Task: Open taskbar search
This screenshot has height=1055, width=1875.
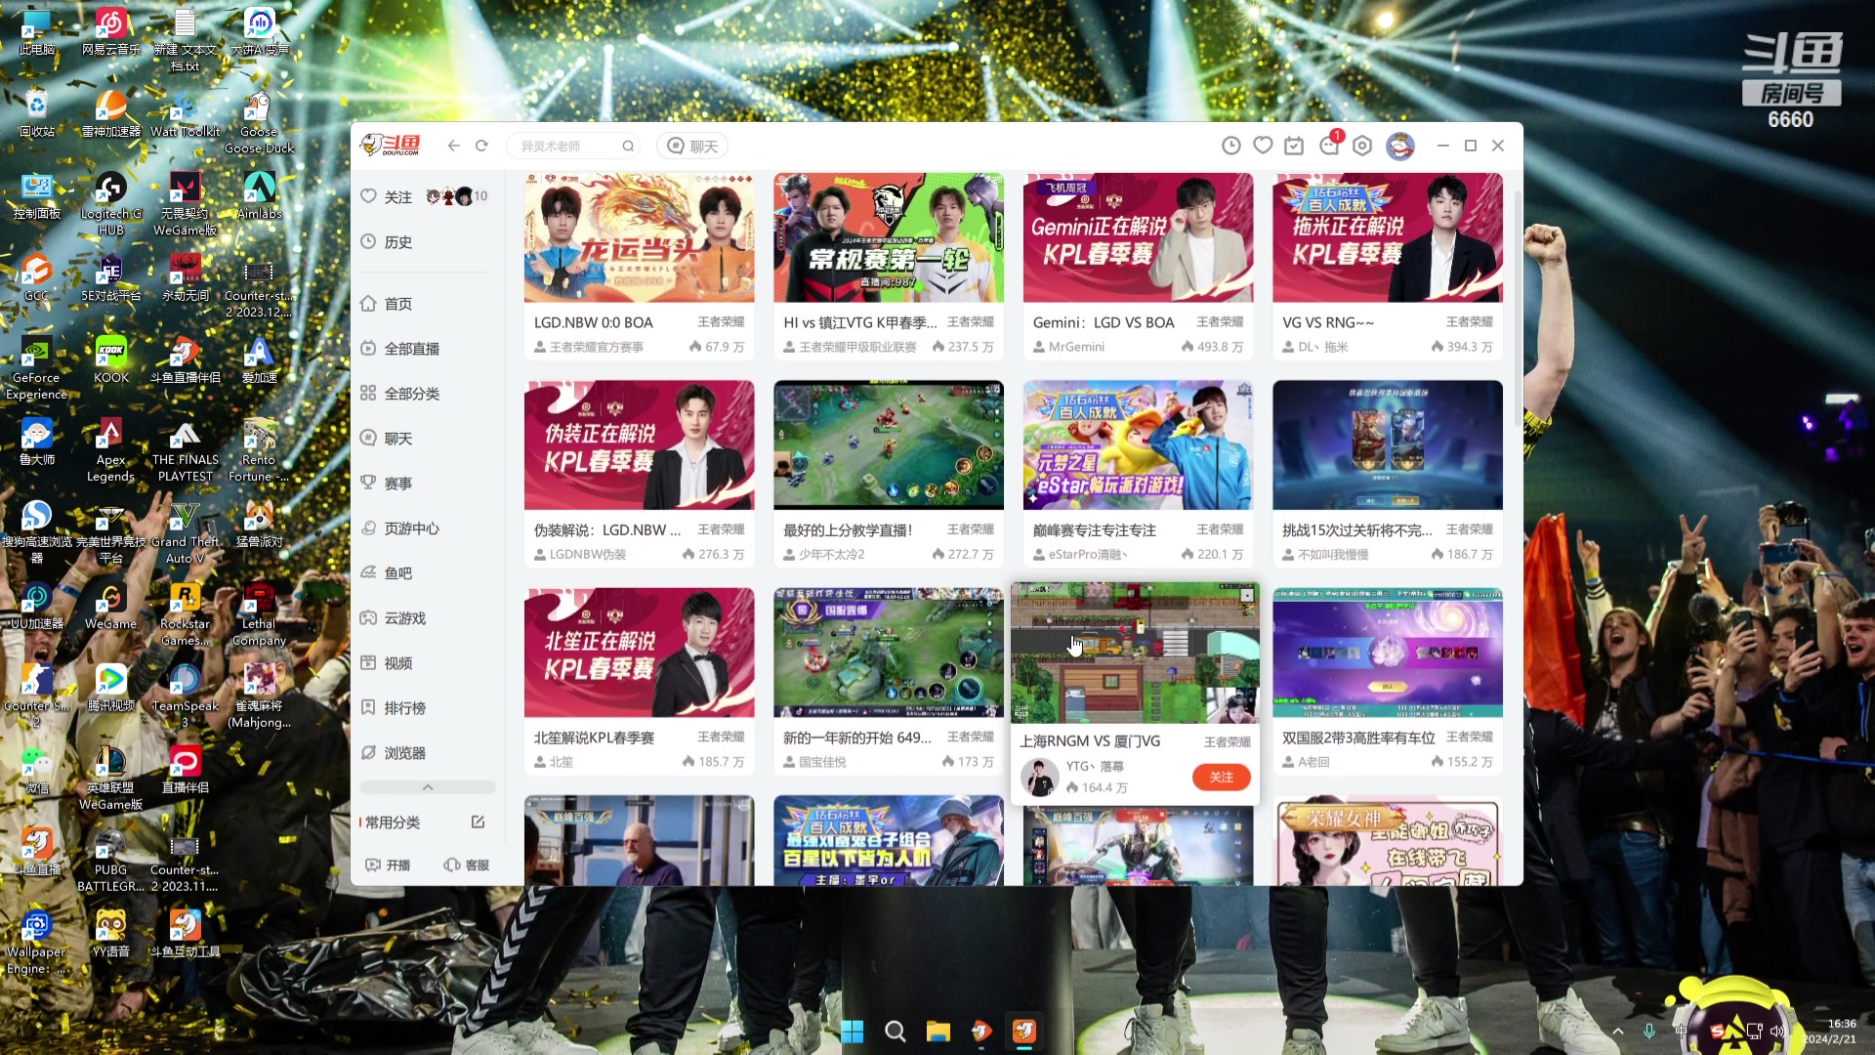Action: coord(896,1032)
